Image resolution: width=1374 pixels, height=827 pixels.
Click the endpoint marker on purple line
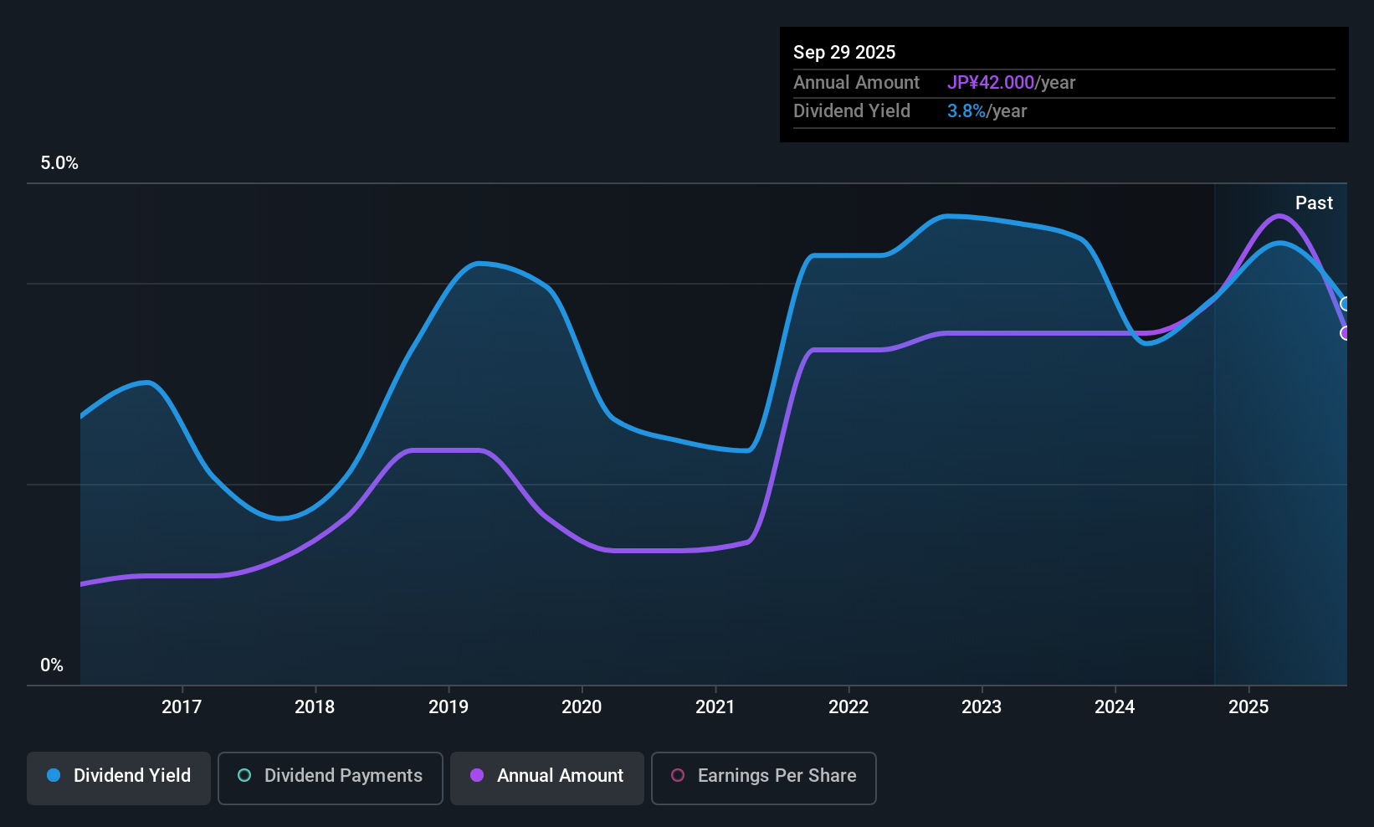click(1345, 333)
